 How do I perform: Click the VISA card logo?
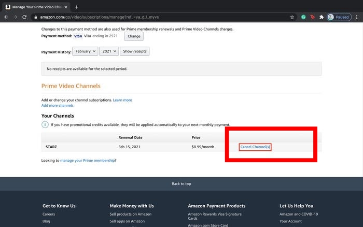click(x=78, y=36)
